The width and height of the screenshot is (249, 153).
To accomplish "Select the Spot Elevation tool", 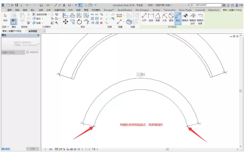I will coord(185,17).
